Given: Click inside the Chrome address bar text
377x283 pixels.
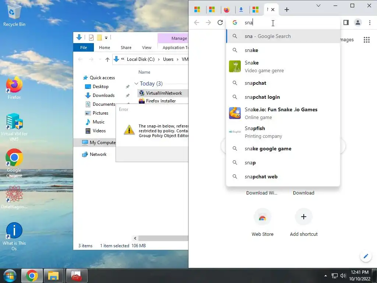Looking at the screenshot, I should pos(249,22).
